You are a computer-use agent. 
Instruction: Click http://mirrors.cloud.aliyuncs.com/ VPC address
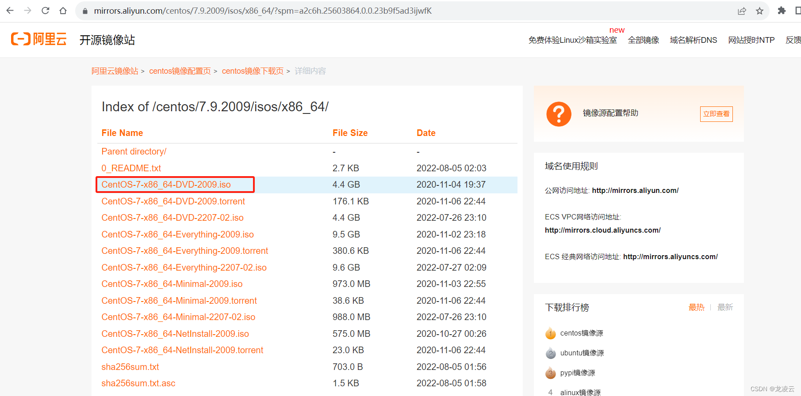(603, 230)
